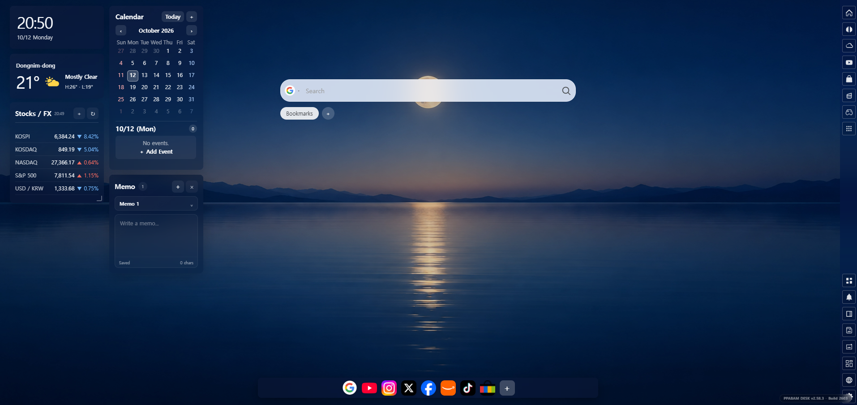Image resolution: width=857 pixels, height=405 pixels.
Task: Select October 31 in the calendar
Action: tap(191, 99)
